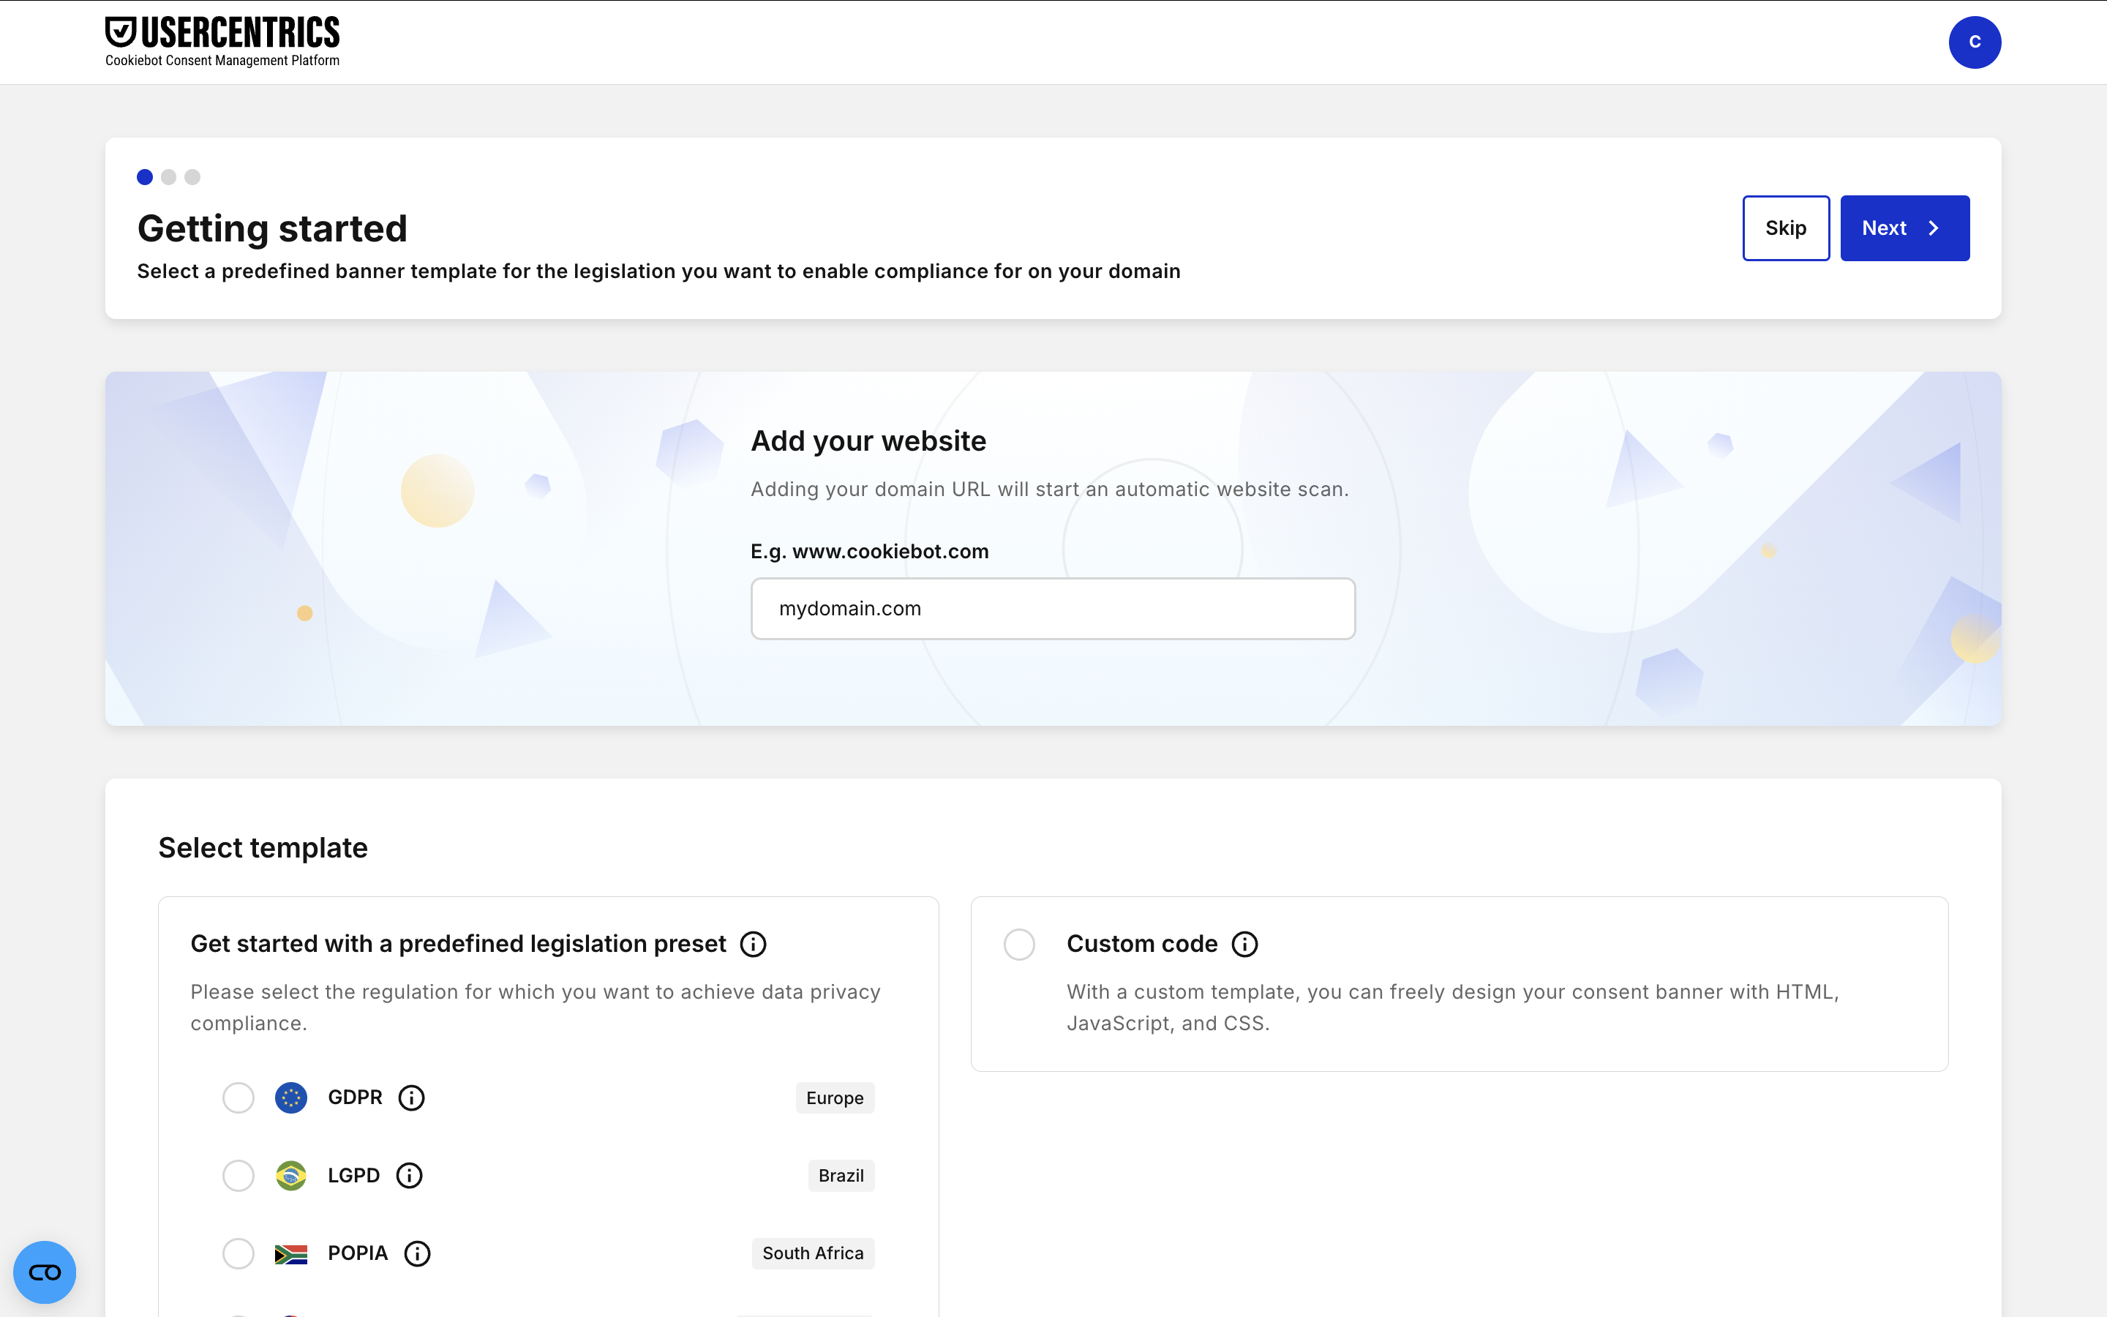Open the GDPR info tooltip icon
Screen dimensions: 2107x1317
coord(411,1097)
